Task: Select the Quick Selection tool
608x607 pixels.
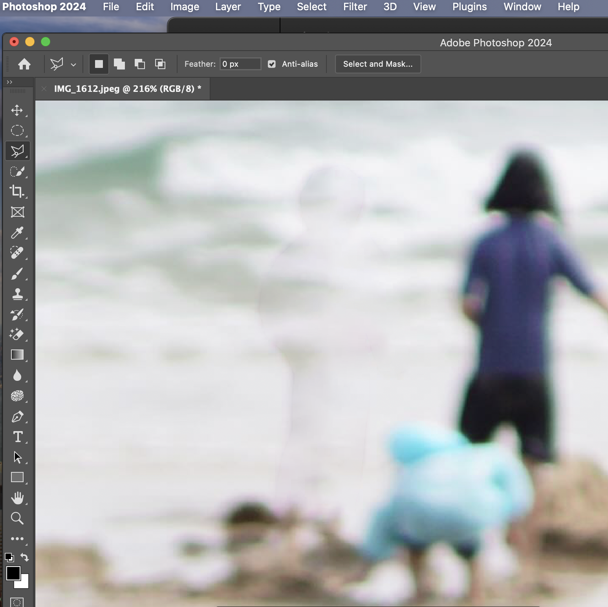Action: (17, 171)
